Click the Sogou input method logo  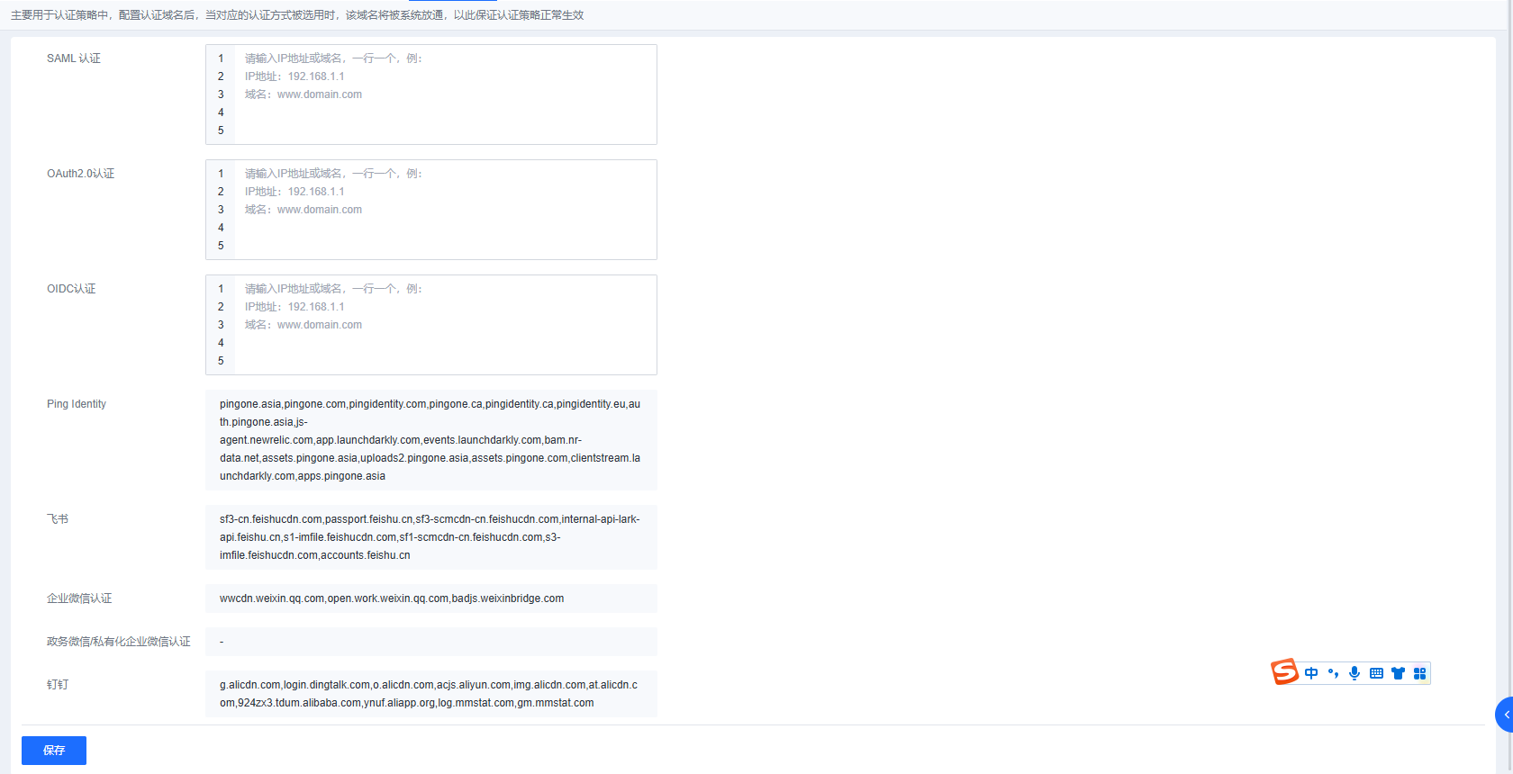tap(1284, 672)
